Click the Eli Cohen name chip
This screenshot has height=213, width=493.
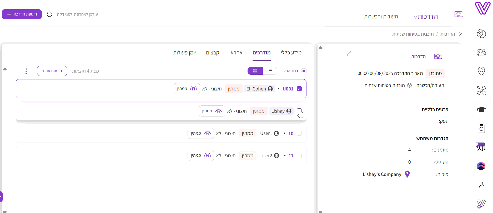pyautogui.click(x=259, y=89)
